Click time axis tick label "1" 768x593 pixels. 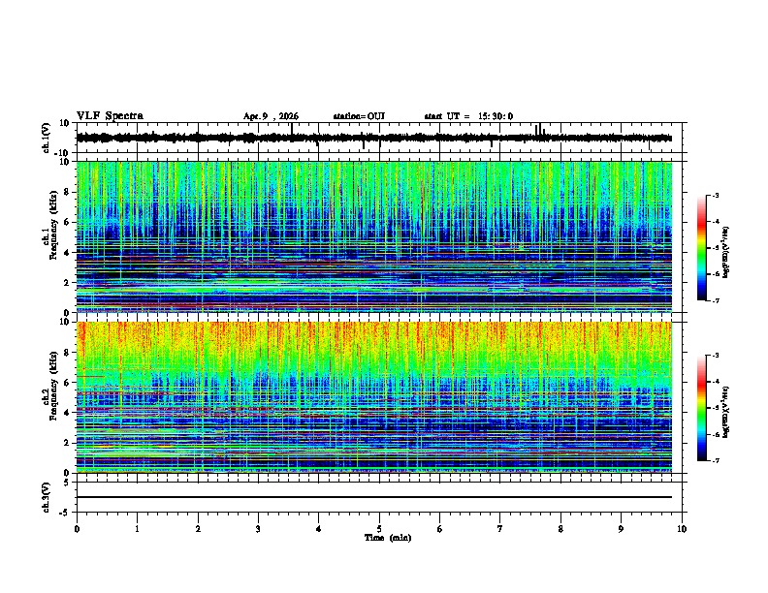pos(137,529)
